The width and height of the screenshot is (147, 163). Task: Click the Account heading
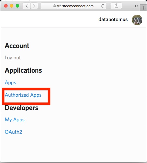[17, 46]
